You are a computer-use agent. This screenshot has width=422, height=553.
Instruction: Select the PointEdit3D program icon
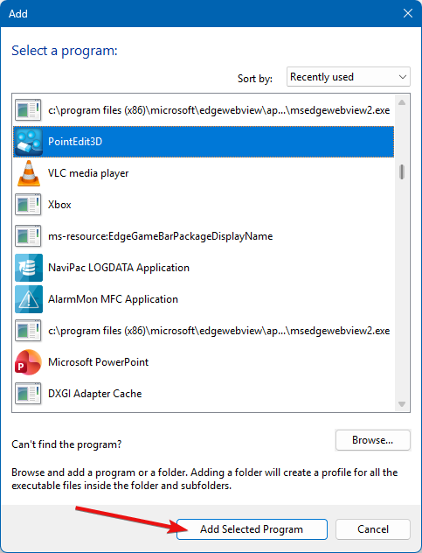point(29,142)
